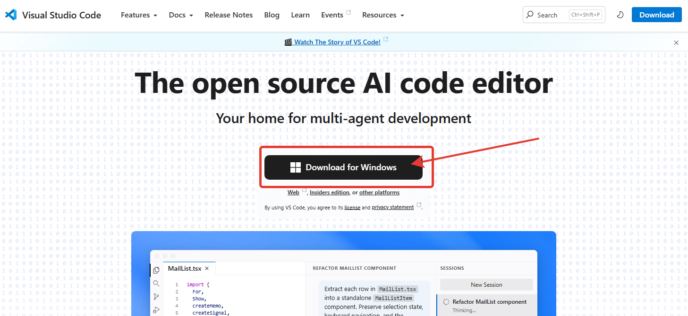Click the magnifier icon in the Search box
This screenshot has height=316, width=688.
(x=530, y=15)
